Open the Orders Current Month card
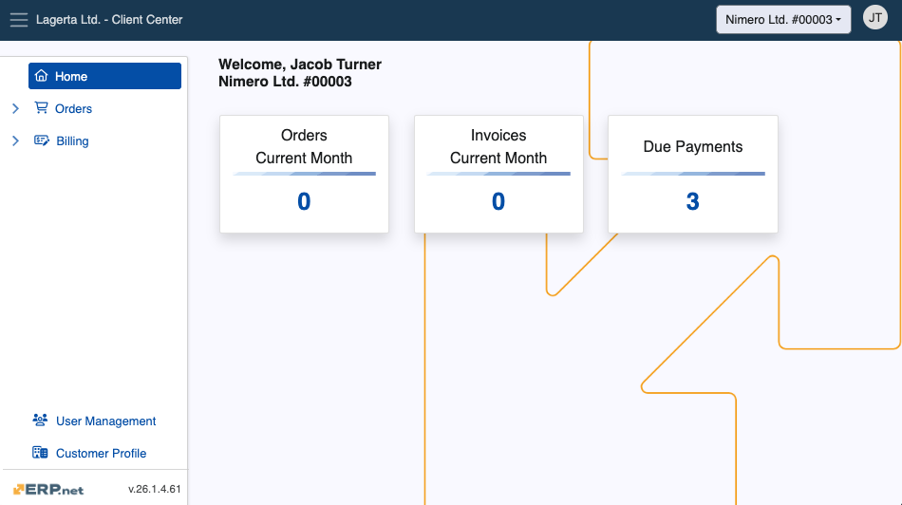The width and height of the screenshot is (902, 505). [305, 175]
